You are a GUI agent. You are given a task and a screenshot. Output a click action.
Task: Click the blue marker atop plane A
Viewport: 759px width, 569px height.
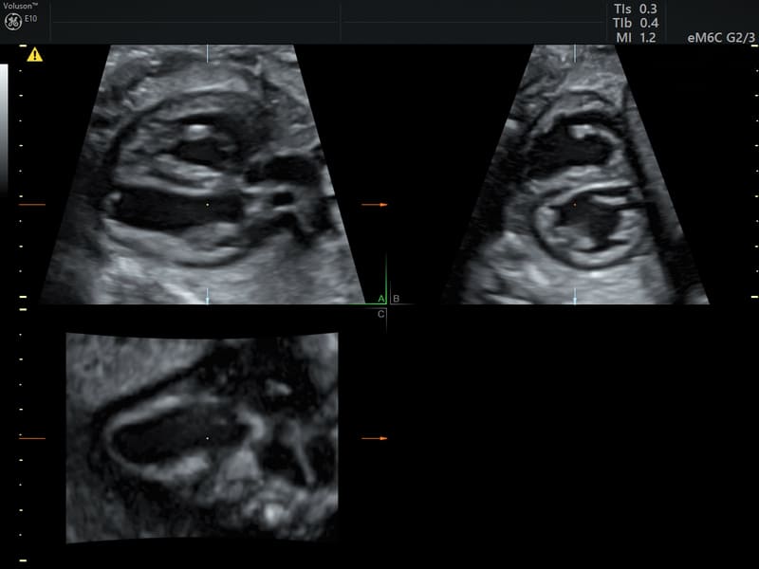tap(207, 51)
